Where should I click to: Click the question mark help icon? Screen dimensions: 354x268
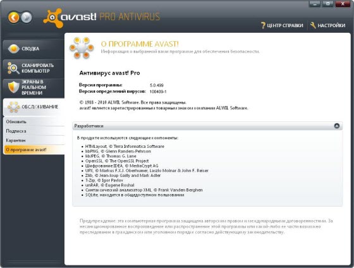click(263, 25)
